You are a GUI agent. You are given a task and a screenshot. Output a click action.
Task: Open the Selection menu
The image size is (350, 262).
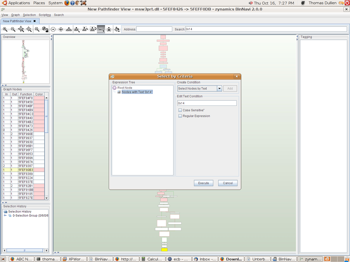pos(29,15)
